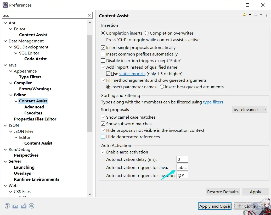The width and height of the screenshot is (271, 215).
Task: Click the yellow back navigation arrow
Action: (245, 15)
